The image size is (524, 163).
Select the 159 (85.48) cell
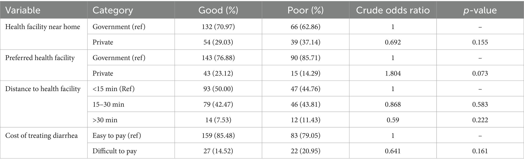click(x=218, y=136)
